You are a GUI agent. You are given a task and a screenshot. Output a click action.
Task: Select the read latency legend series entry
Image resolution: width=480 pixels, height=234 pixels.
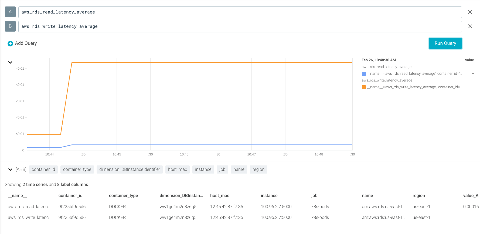[414, 74]
